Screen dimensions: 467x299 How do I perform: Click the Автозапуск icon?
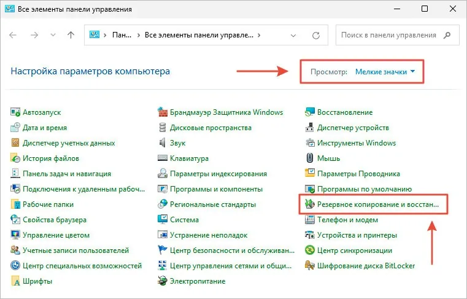coord(16,112)
